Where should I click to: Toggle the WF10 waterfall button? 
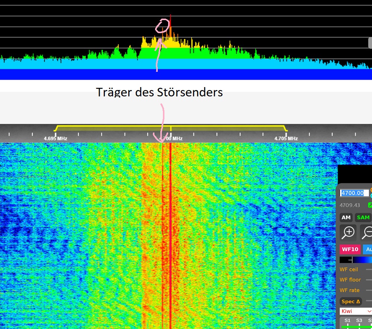point(350,249)
